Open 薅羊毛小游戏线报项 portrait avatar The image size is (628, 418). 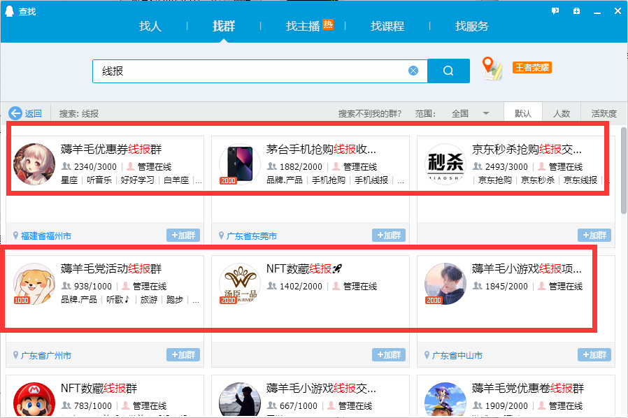[x=445, y=284]
